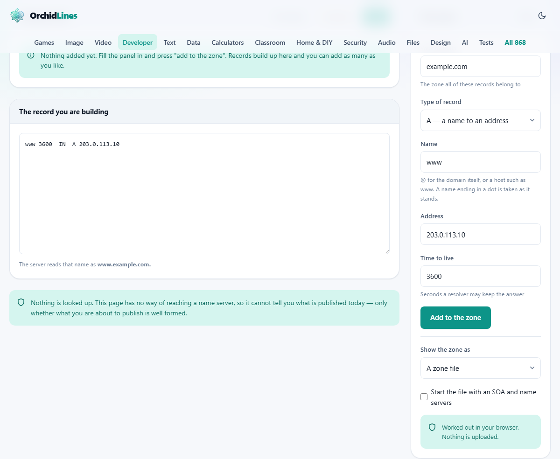Open the Data category
The width and height of the screenshot is (560, 459).
click(194, 42)
